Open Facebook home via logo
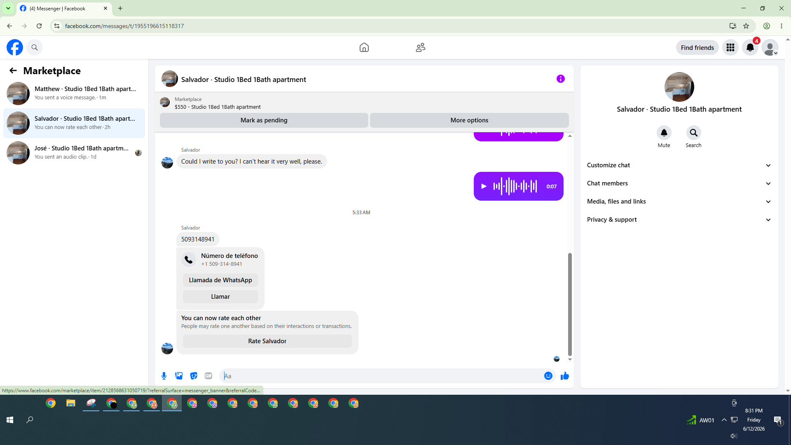Viewport: 791px width, 445px height. pyautogui.click(x=15, y=47)
